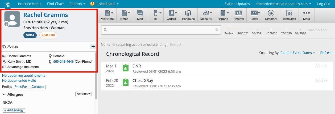335x114 pixels.
Task: Click the Print/Fax profile button
Action: (x=21, y=87)
